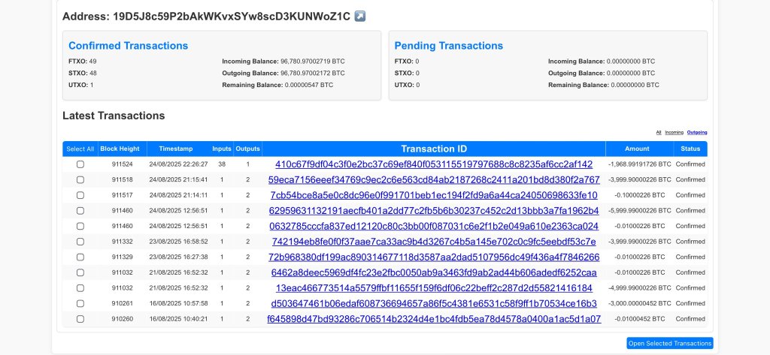Click the Timestamp column header
770x355 pixels.
[176, 149]
